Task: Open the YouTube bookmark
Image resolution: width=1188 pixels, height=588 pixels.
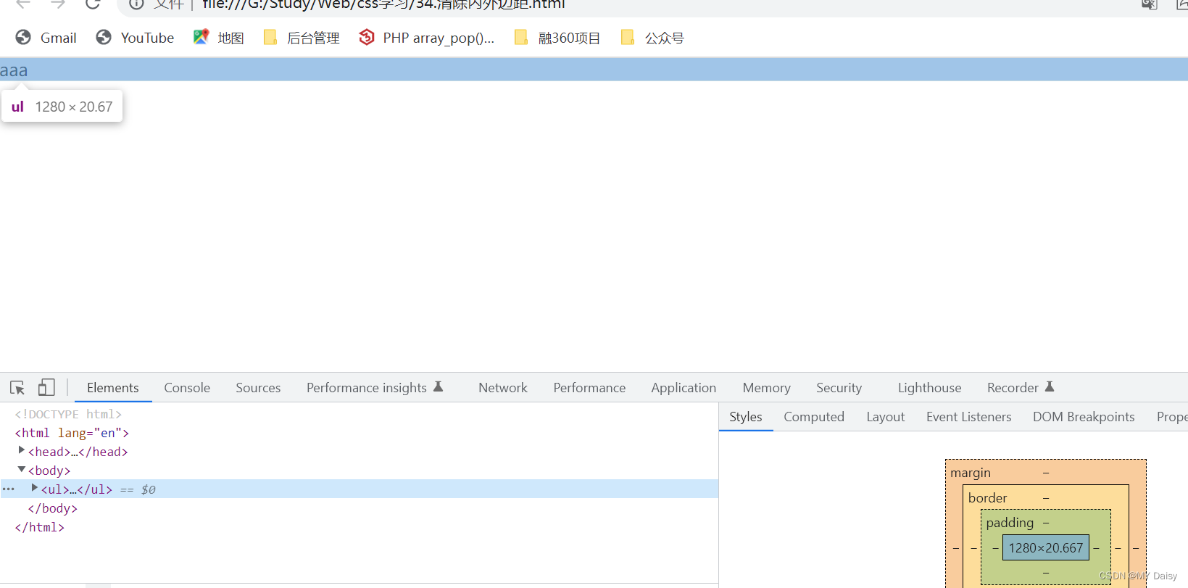Action: coord(135,38)
